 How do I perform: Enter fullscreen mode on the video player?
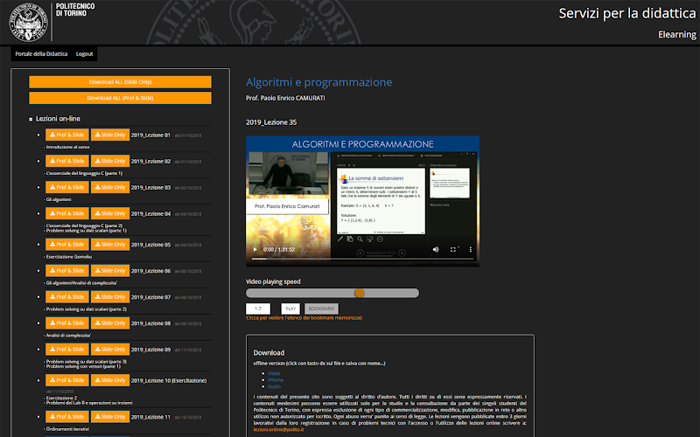tap(453, 249)
